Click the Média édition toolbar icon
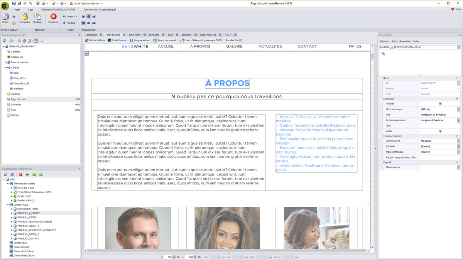463x260 pixels. (x=87, y=40)
